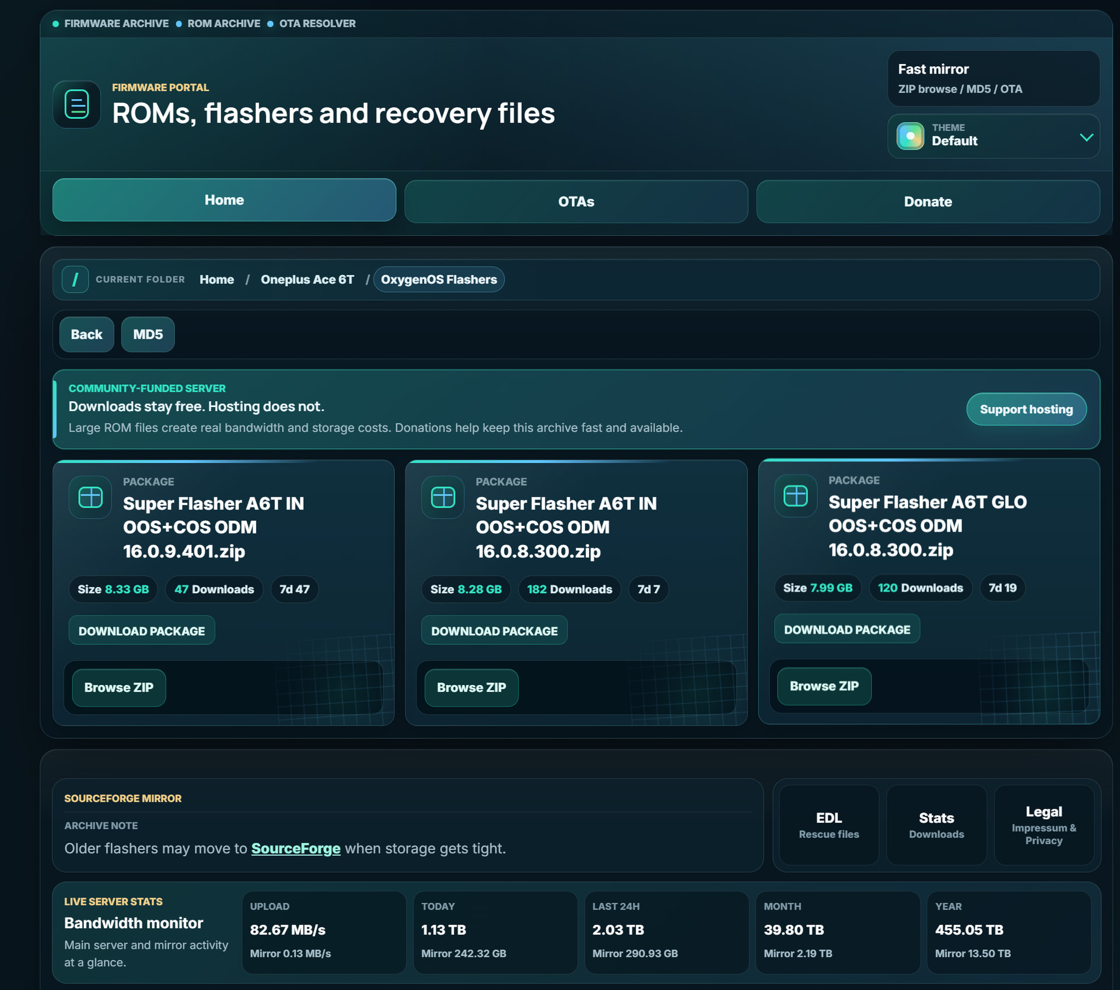Click the 7d 47 badge
The height and width of the screenshot is (990, 1120).
[295, 589]
